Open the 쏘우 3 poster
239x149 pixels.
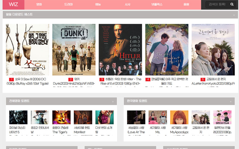(27, 49)
